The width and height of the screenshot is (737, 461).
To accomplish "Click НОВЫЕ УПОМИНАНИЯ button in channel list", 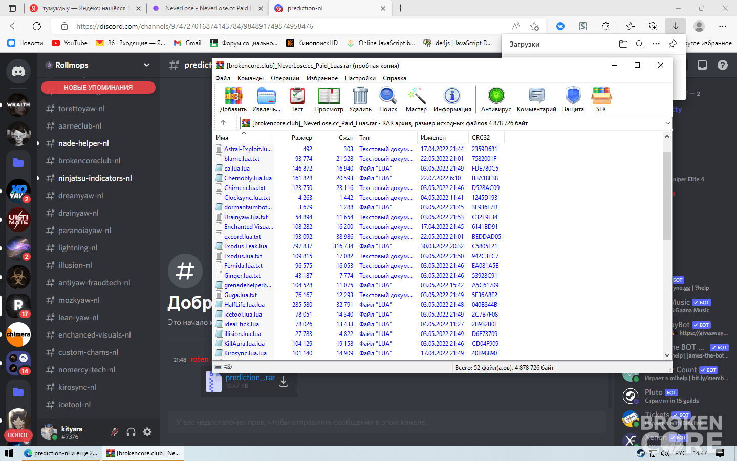I will click(98, 88).
